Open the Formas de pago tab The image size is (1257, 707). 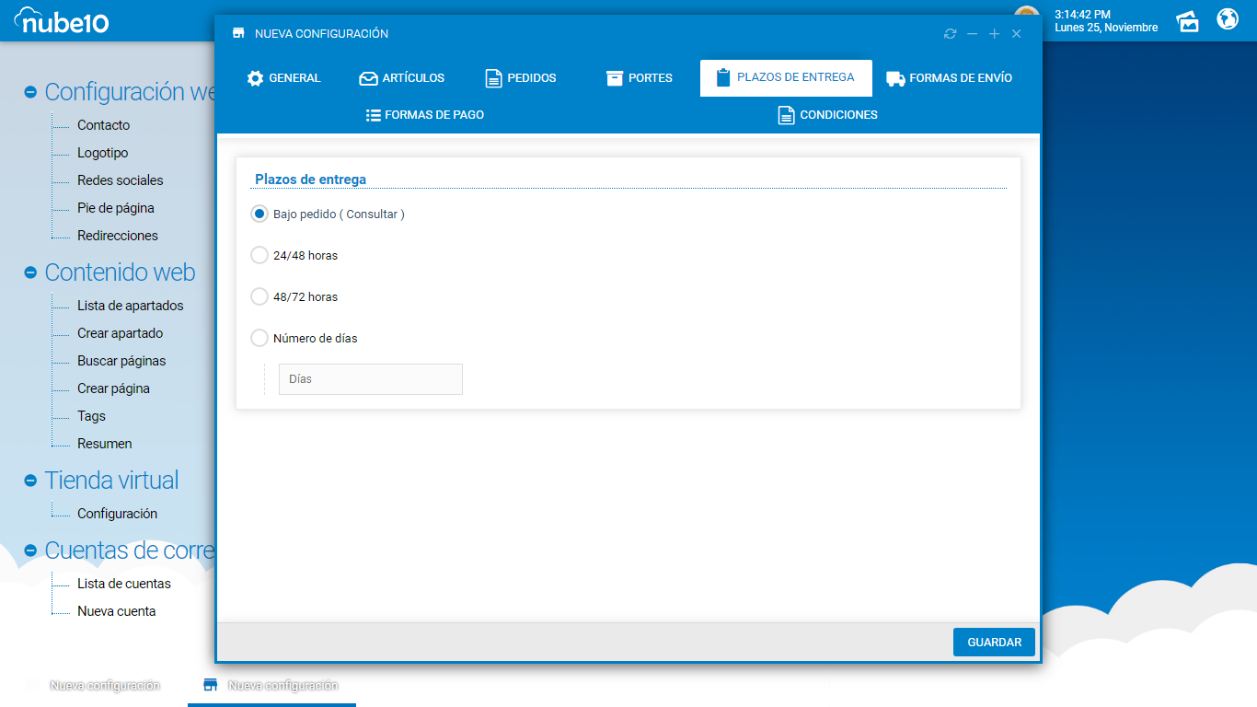click(x=425, y=115)
